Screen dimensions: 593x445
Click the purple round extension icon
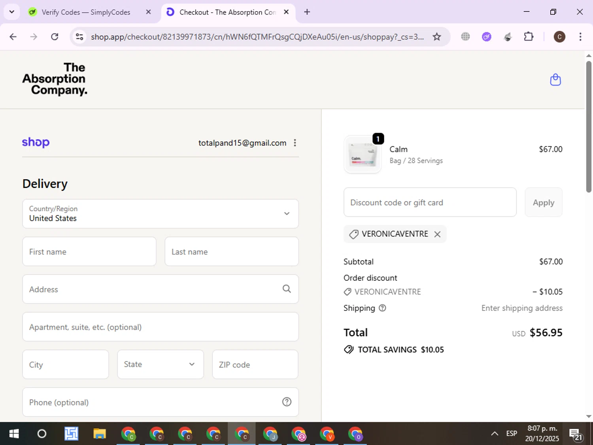click(x=487, y=37)
